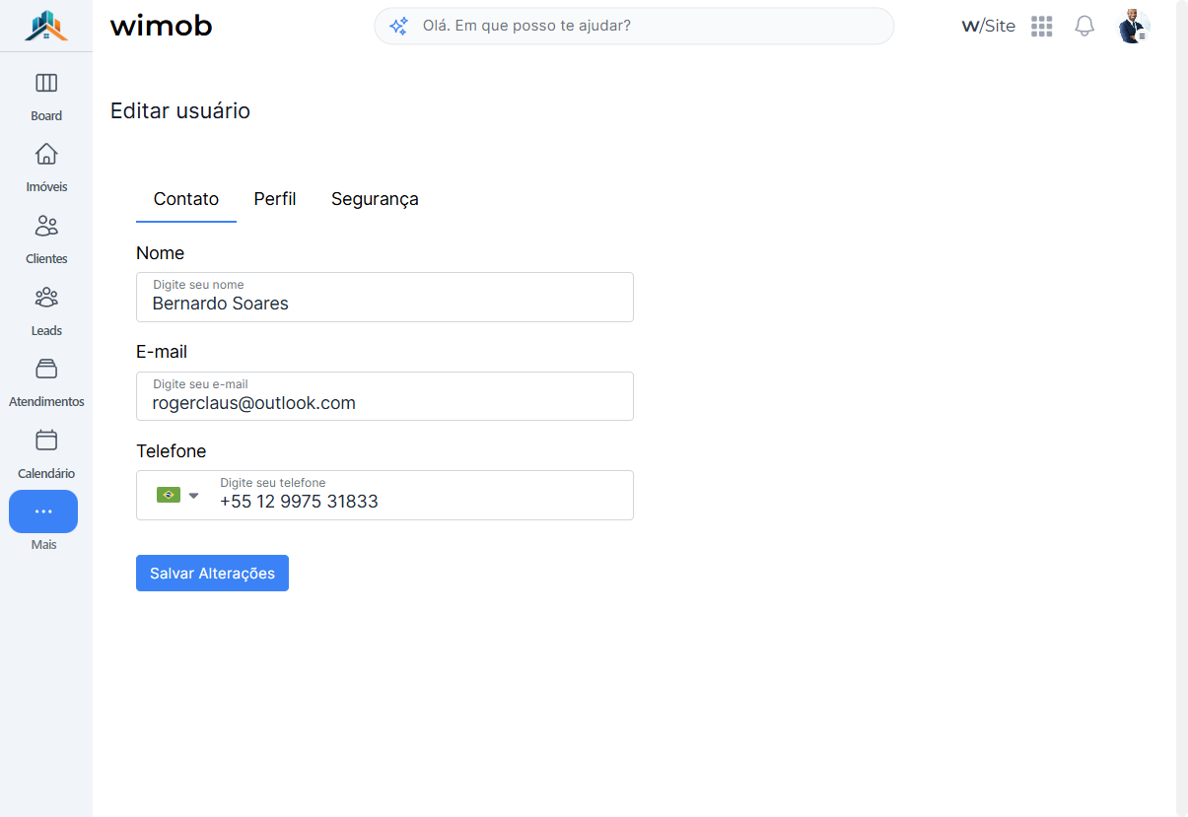Image resolution: width=1188 pixels, height=817 pixels.
Task: Click the company logo icon in sidebar
Action: pos(46,26)
